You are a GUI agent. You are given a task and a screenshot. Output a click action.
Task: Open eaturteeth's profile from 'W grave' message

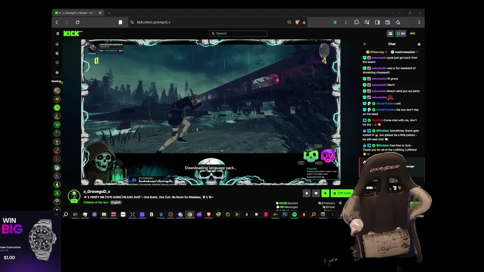click(379, 79)
